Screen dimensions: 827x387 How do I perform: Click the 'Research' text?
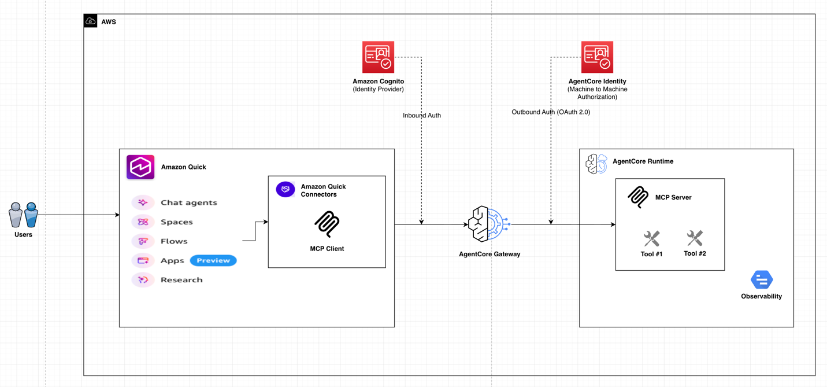(x=181, y=280)
